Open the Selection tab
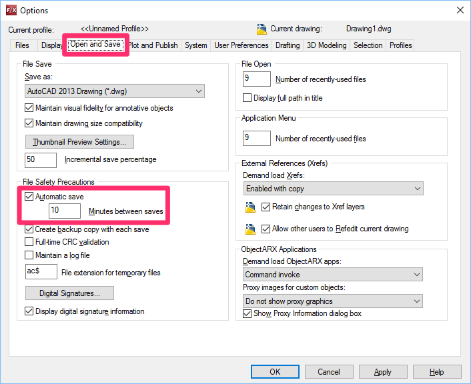The width and height of the screenshot is (471, 384). (368, 45)
